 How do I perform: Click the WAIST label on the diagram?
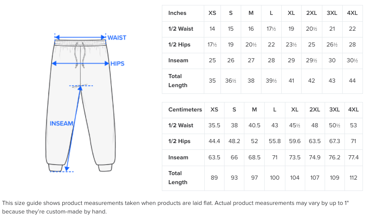[117, 37]
